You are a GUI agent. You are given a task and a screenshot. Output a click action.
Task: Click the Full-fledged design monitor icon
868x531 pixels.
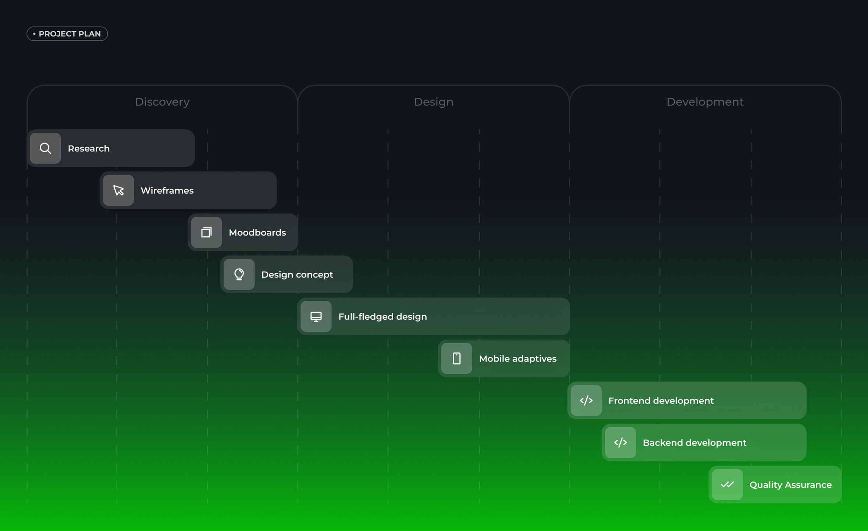click(x=316, y=316)
